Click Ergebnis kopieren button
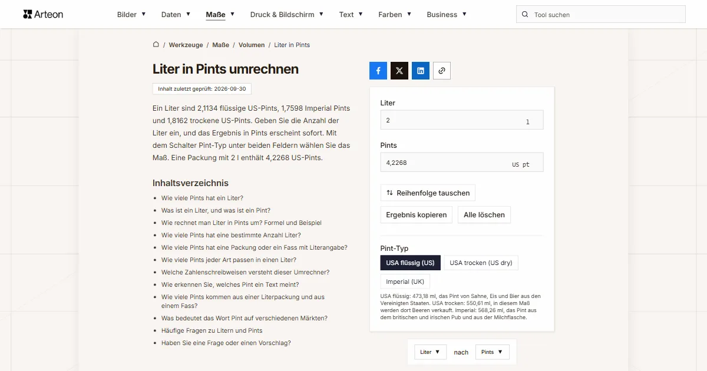 pos(417,215)
